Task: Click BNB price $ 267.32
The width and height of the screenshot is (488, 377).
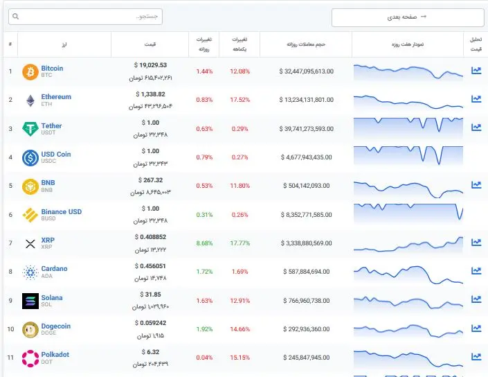Action: click(150, 180)
